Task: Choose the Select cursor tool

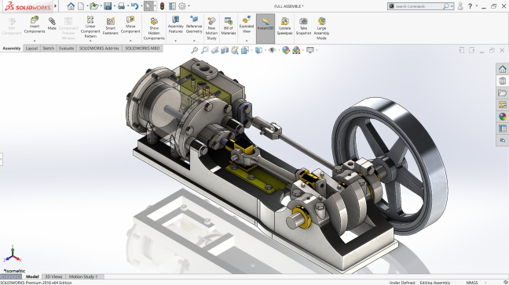Action: coord(148,6)
